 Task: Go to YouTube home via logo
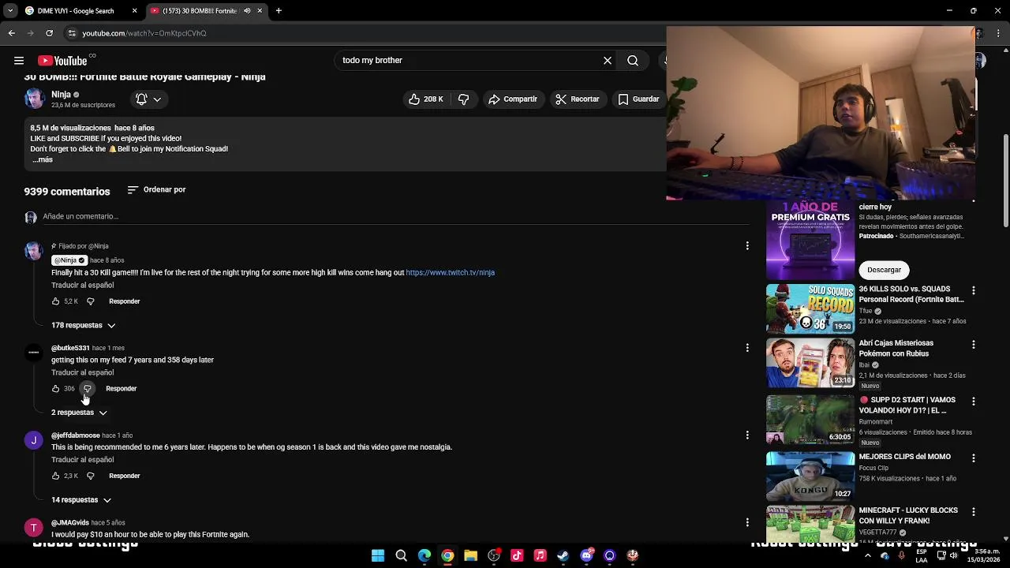[x=62, y=61]
